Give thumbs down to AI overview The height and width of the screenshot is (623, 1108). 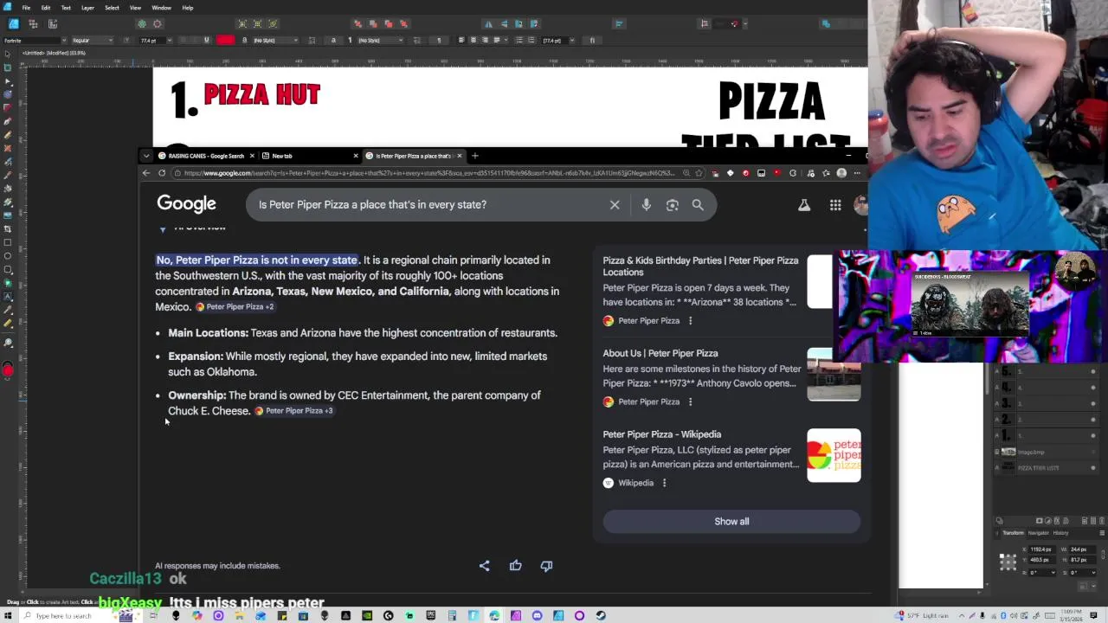(546, 566)
